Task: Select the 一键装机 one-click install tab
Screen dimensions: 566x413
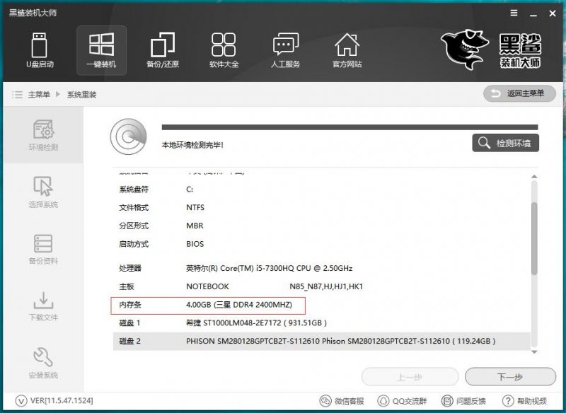Action: click(101, 50)
